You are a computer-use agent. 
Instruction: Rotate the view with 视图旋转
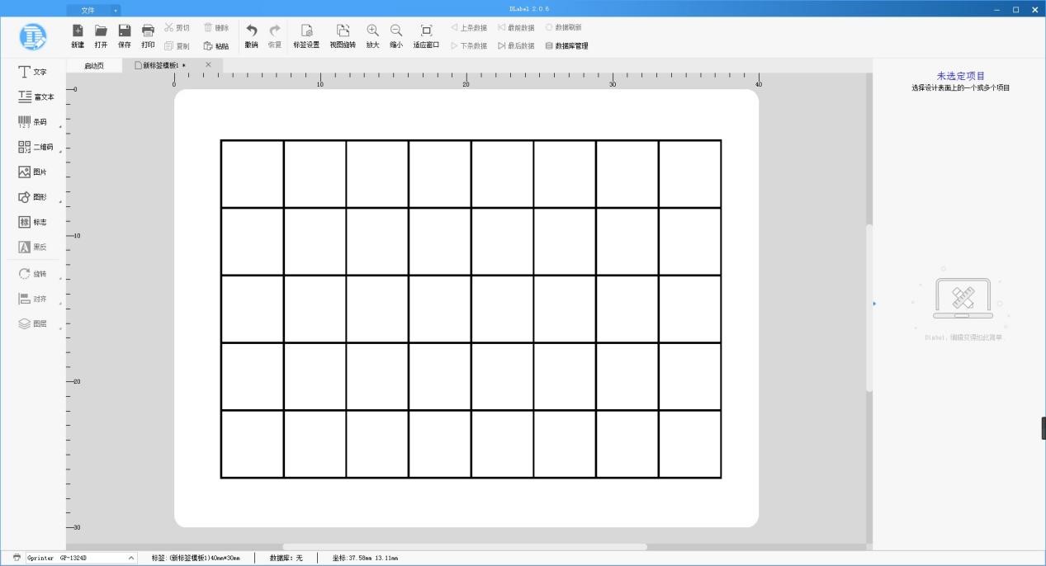point(343,35)
